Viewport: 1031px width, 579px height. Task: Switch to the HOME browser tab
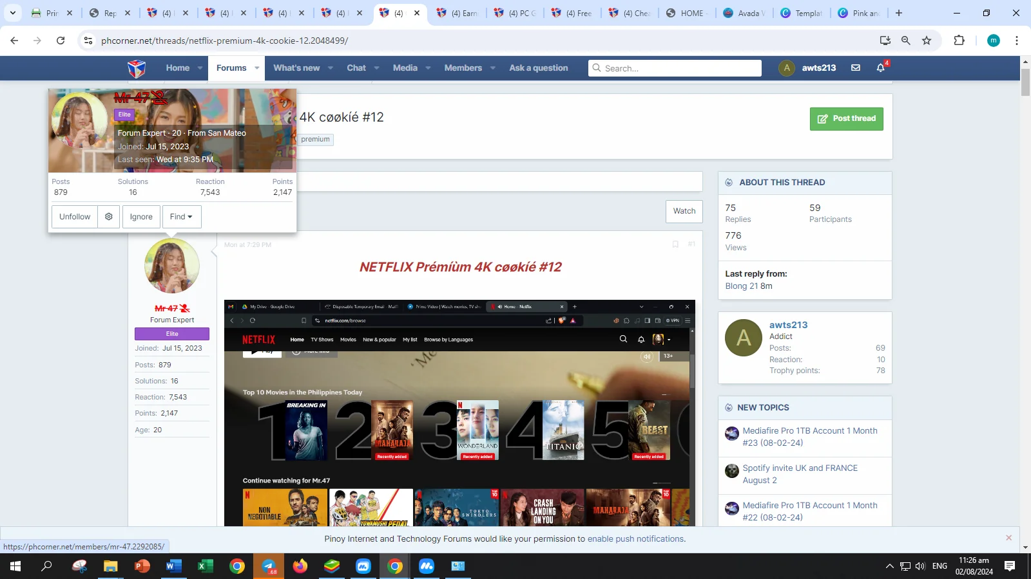[x=687, y=13]
